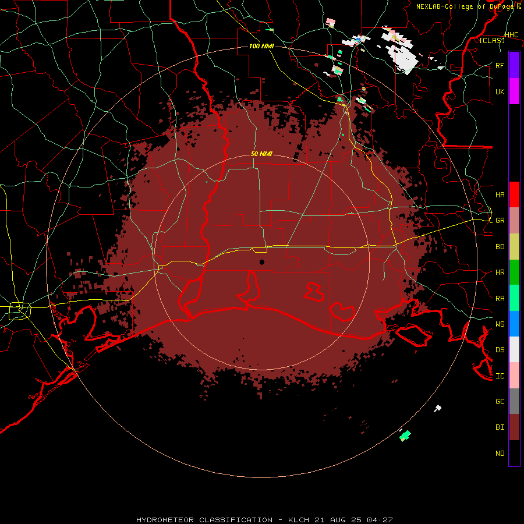Viewport: 524px width, 524px height.
Task: Click the UK magenta legend swatch
Action: point(514,91)
